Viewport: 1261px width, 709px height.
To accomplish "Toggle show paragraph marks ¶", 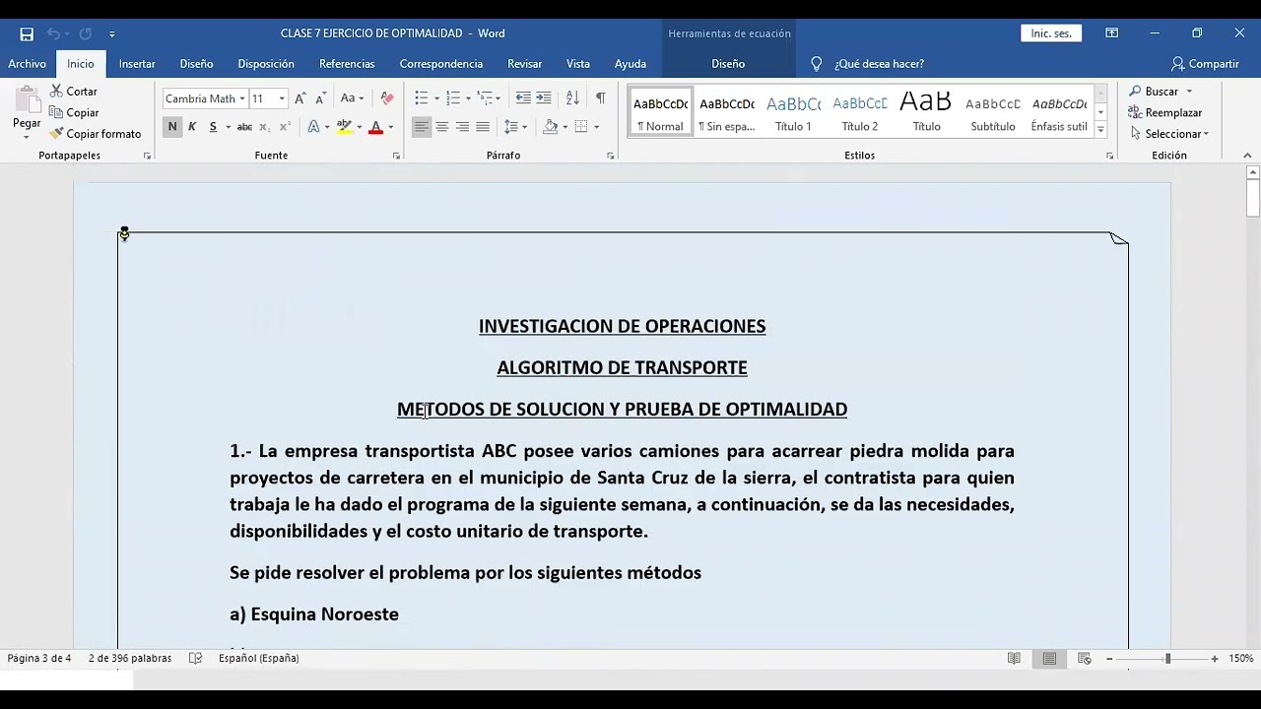I will (x=600, y=98).
